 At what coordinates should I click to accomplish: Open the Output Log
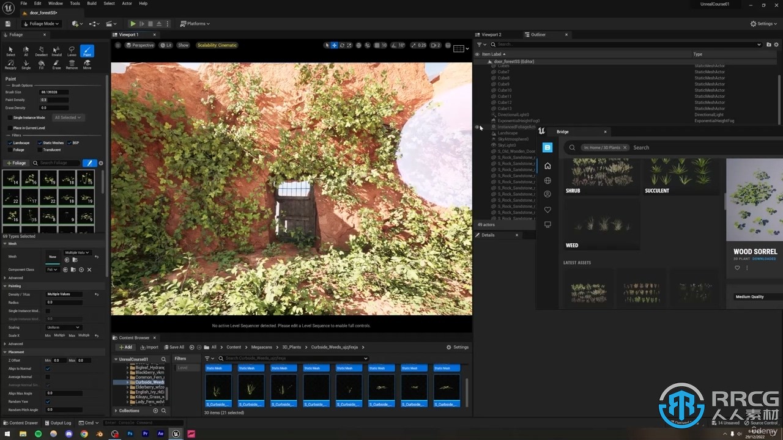[58, 423]
